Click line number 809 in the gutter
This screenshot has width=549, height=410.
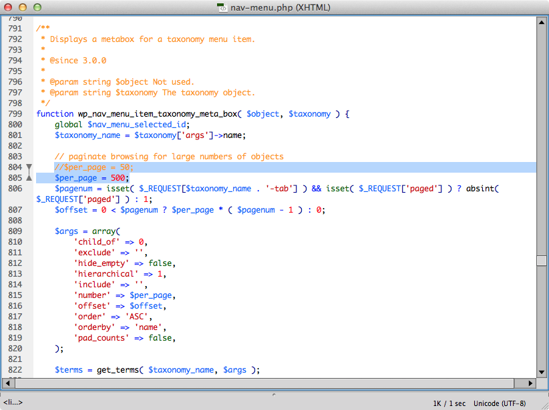tap(15, 231)
